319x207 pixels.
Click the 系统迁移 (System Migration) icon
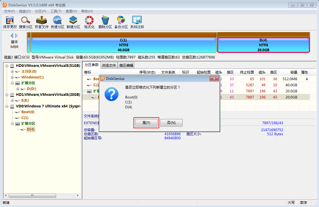coord(137,22)
